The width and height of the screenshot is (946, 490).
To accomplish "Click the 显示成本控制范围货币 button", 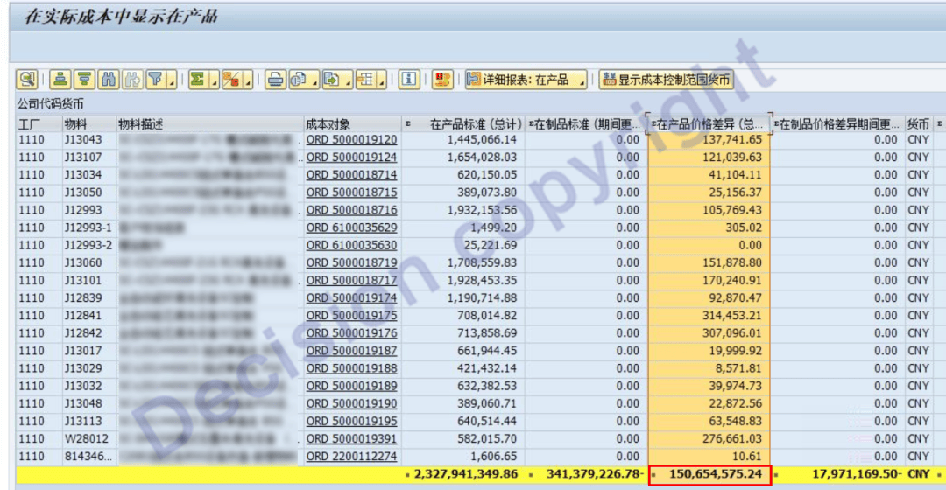I will point(666,80).
